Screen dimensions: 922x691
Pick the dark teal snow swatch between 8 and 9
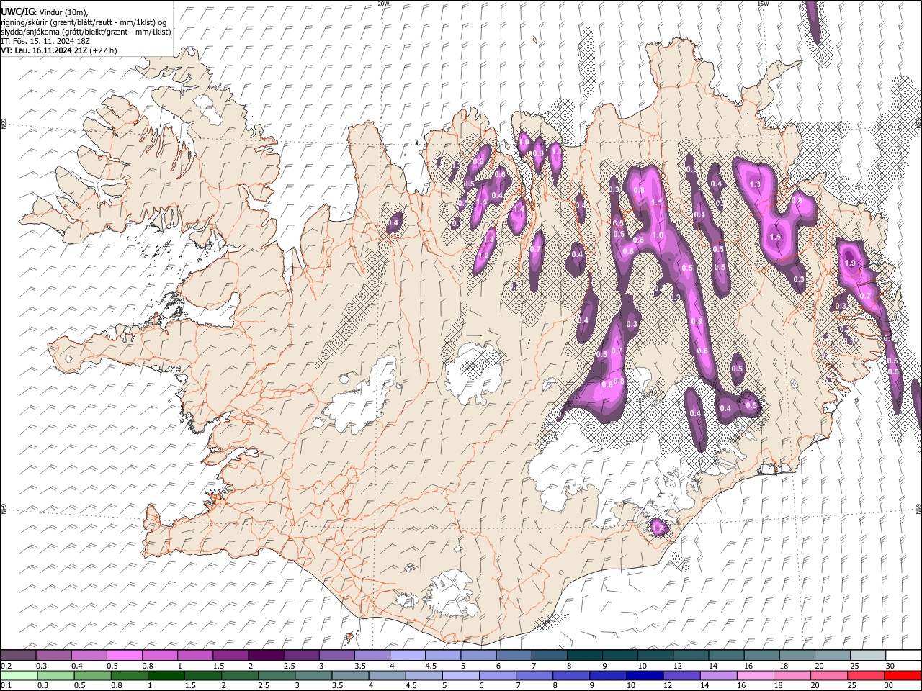click(585, 655)
